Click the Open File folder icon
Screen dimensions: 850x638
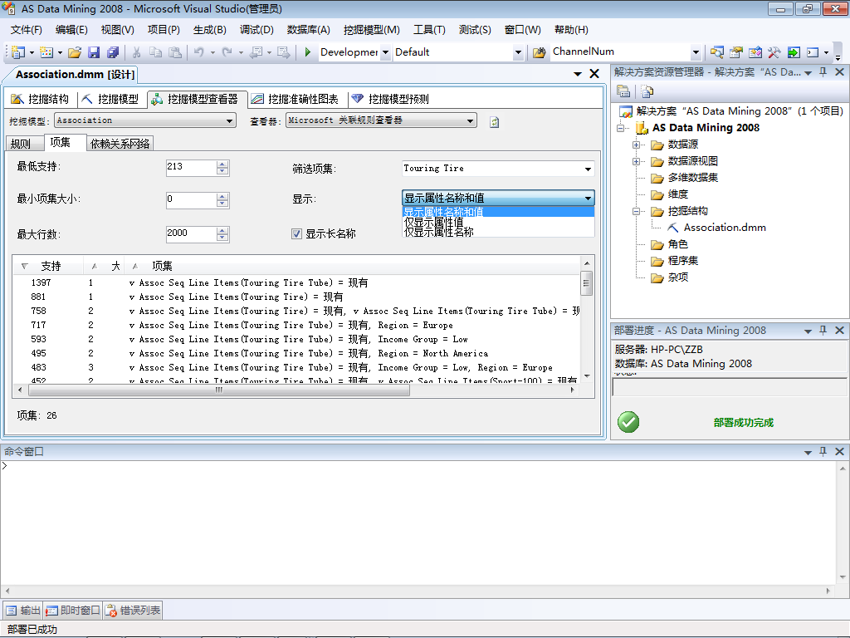click(75, 52)
